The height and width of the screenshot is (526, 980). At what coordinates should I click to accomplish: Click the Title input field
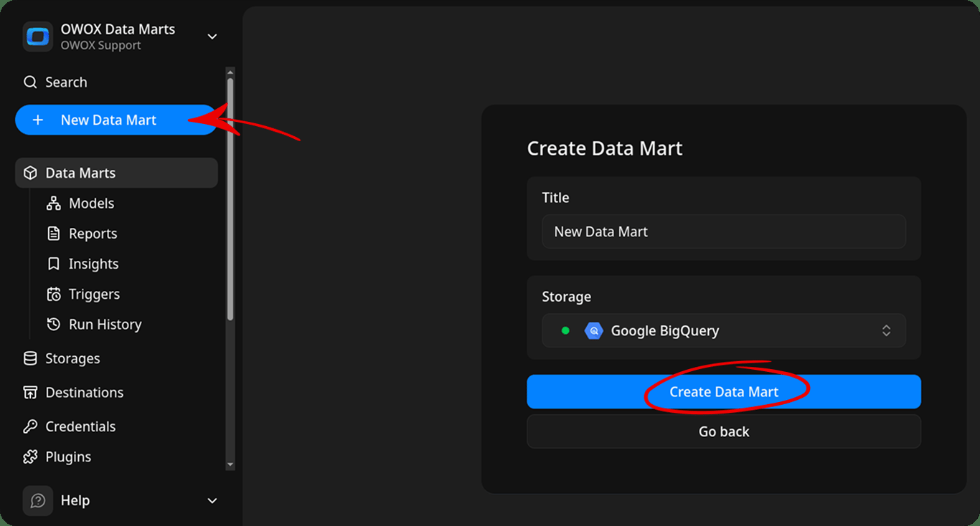tap(724, 231)
